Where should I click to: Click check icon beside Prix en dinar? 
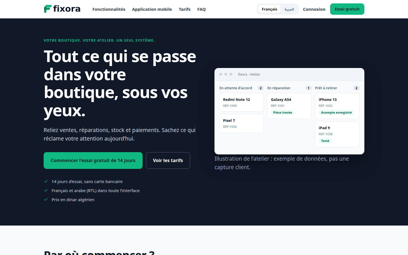(x=46, y=199)
